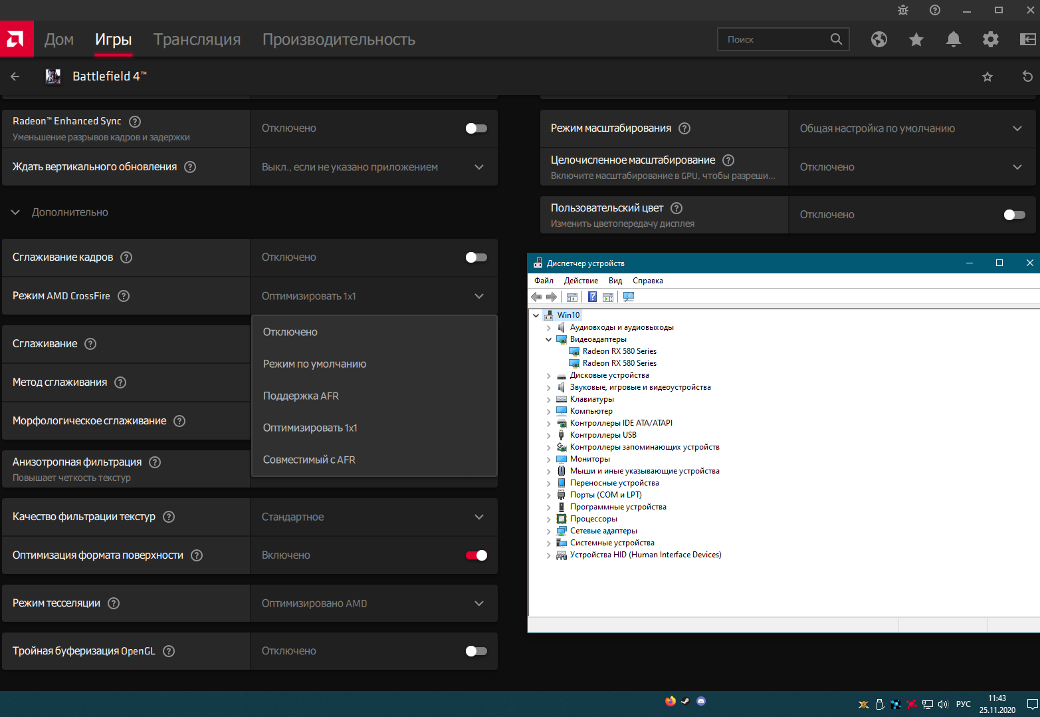Click Device Manager back arrow toolbar icon
Viewport: 1040px width, 717px height.
click(536, 297)
